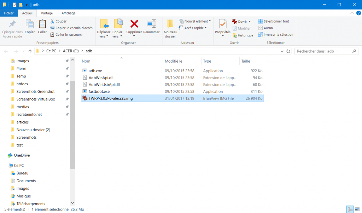This screenshot has height=213, width=362.
Task: Sort by the Modifié le column
Action: click(x=182, y=61)
